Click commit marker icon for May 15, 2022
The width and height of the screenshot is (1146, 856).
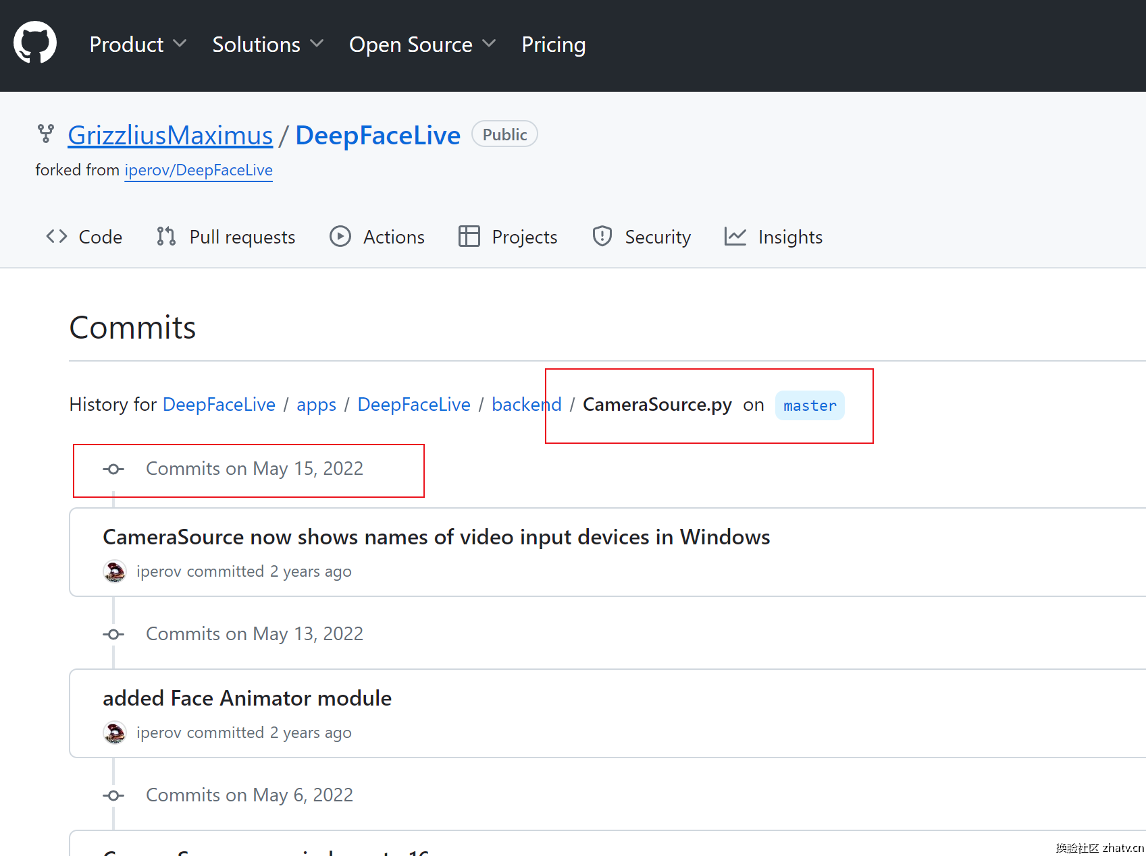[x=113, y=469]
